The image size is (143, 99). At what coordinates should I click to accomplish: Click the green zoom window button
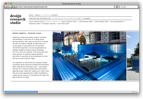click(11, 4)
